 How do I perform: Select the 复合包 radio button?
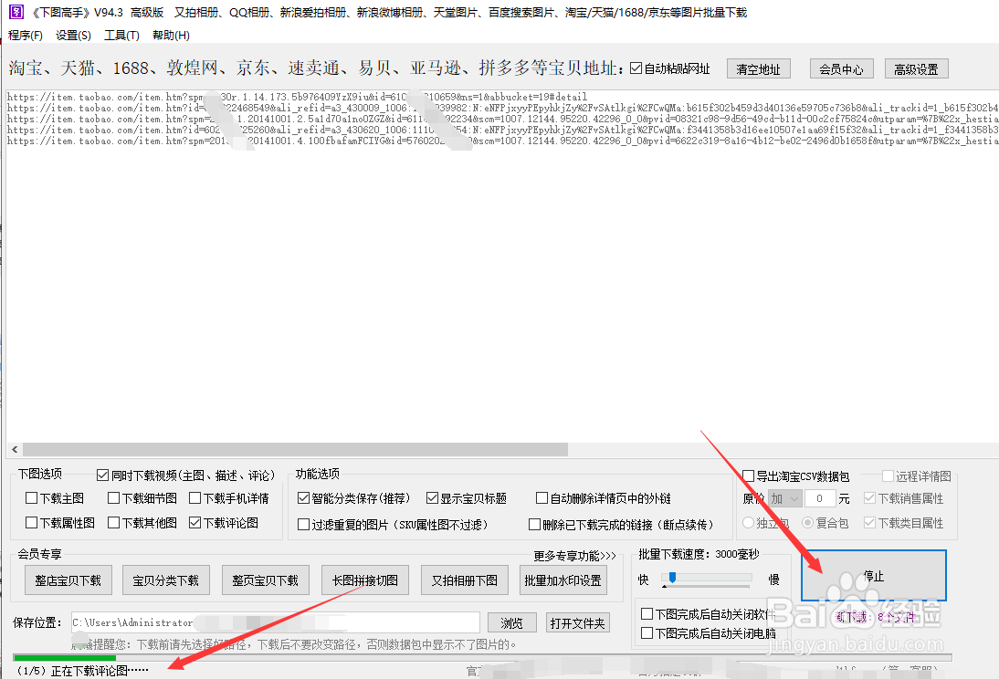[808, 523]
